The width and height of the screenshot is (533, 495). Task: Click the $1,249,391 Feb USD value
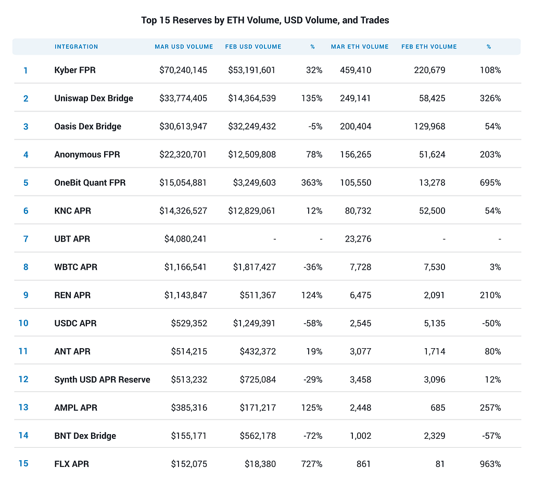click(x=254, y=323)
